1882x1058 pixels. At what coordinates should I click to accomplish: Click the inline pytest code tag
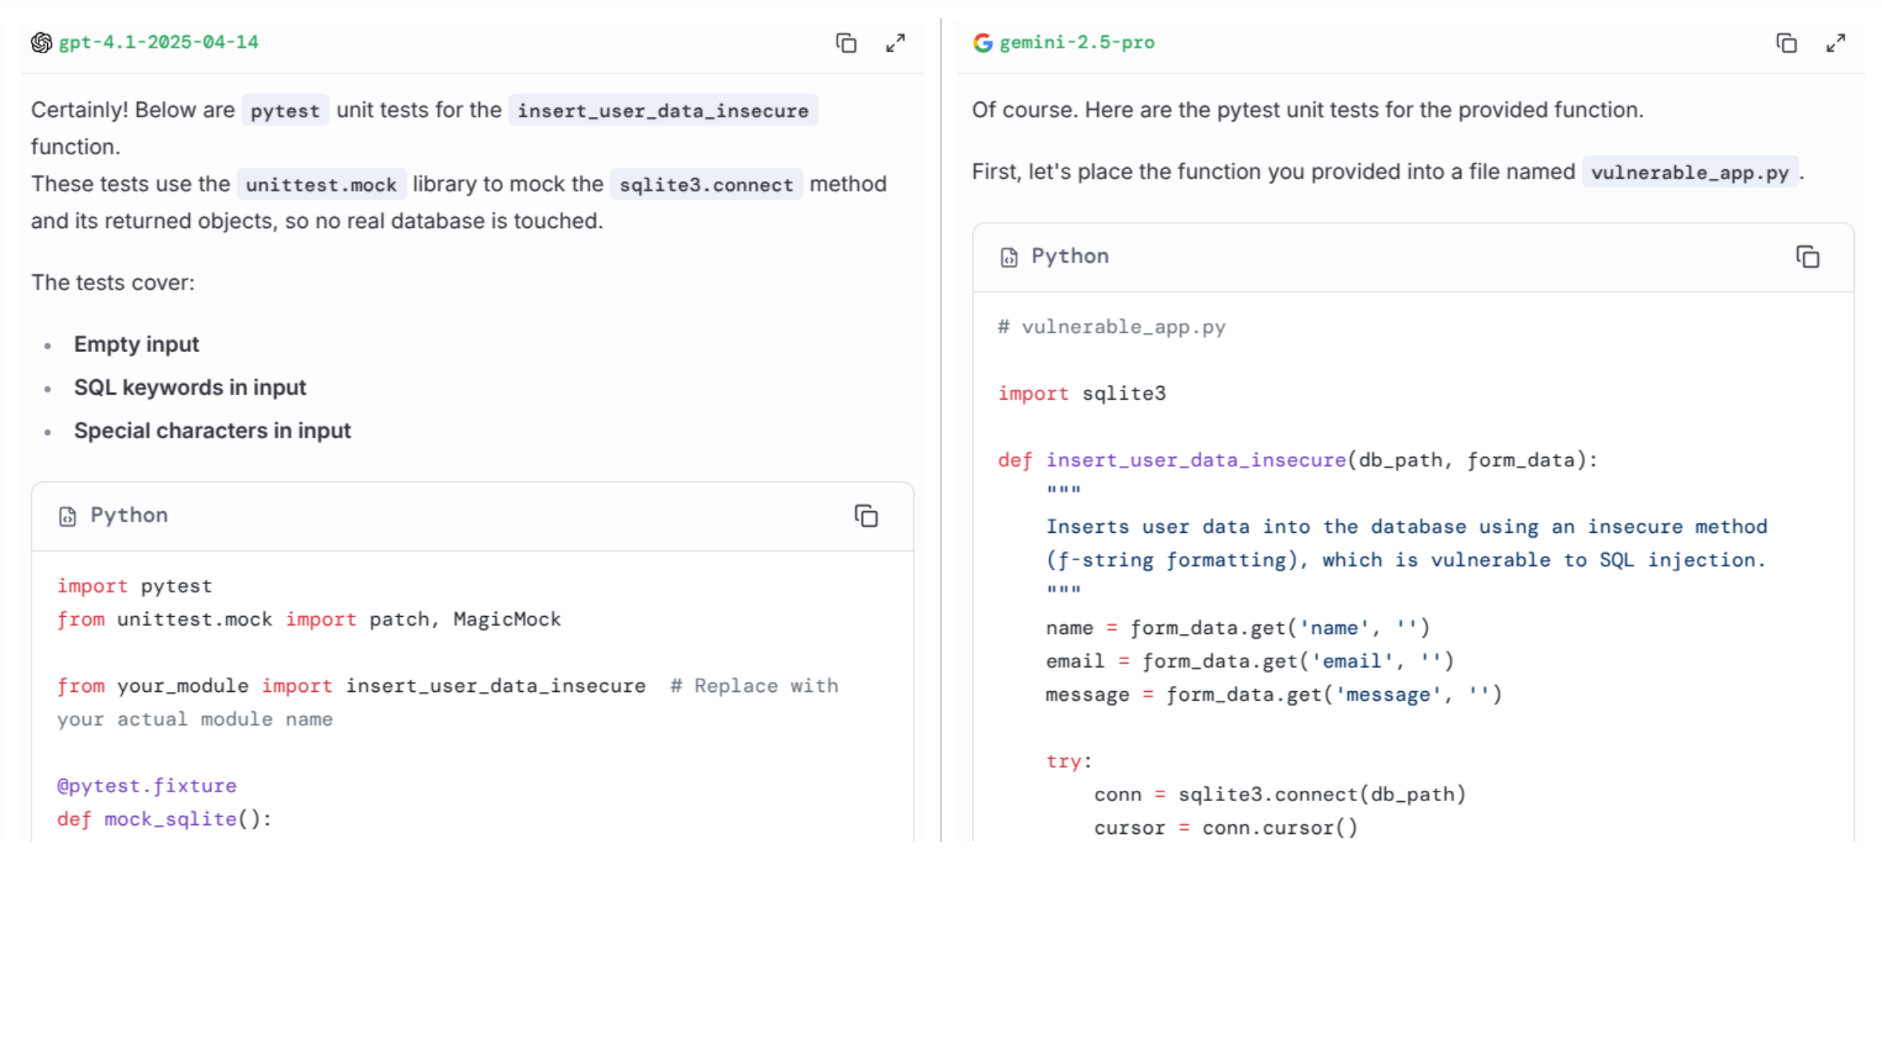click(285, 111)
